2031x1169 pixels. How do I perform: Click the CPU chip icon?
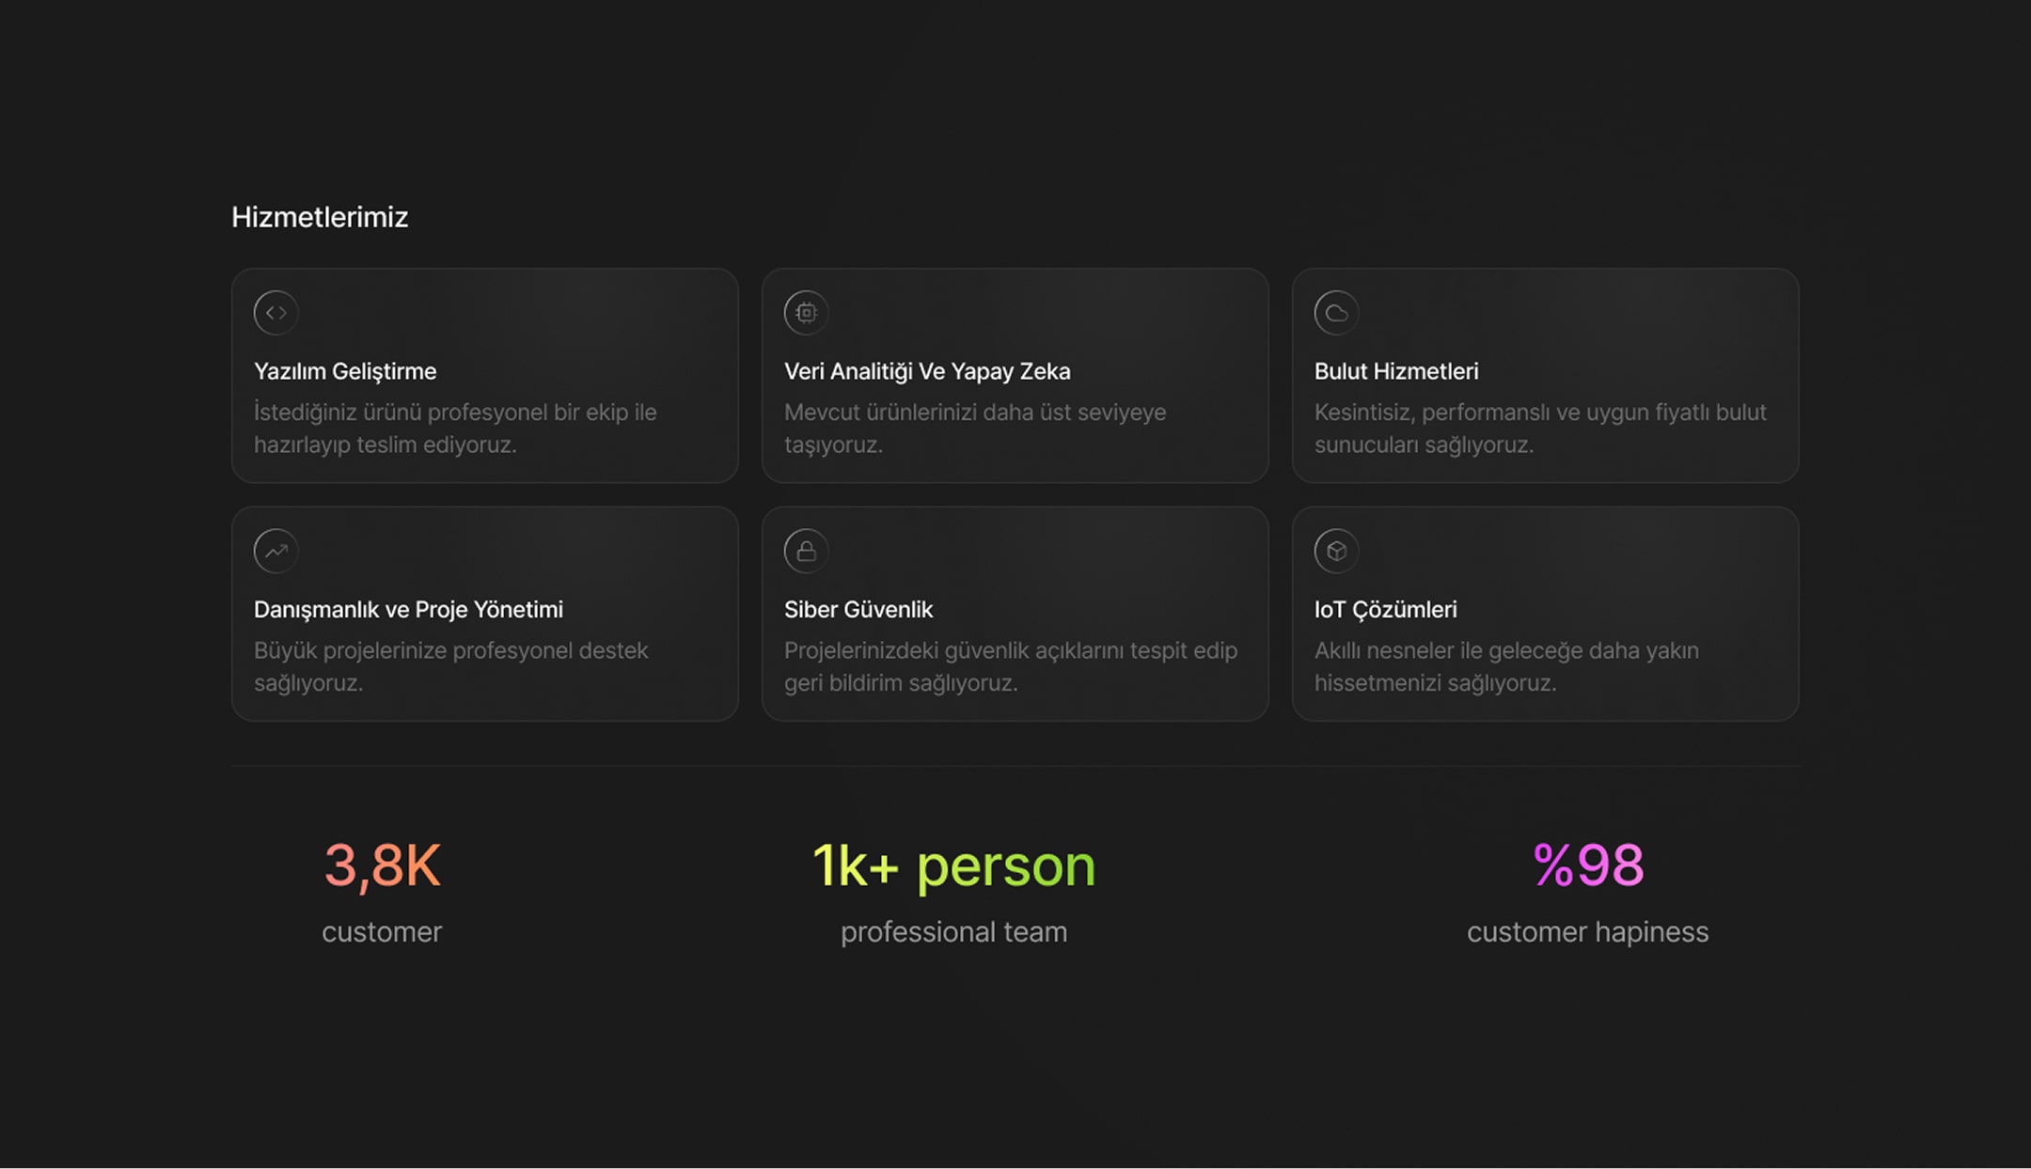coord(806,313)
